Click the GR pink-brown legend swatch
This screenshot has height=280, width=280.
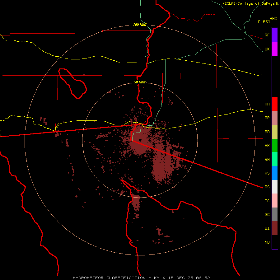click(x=275, y=118)
